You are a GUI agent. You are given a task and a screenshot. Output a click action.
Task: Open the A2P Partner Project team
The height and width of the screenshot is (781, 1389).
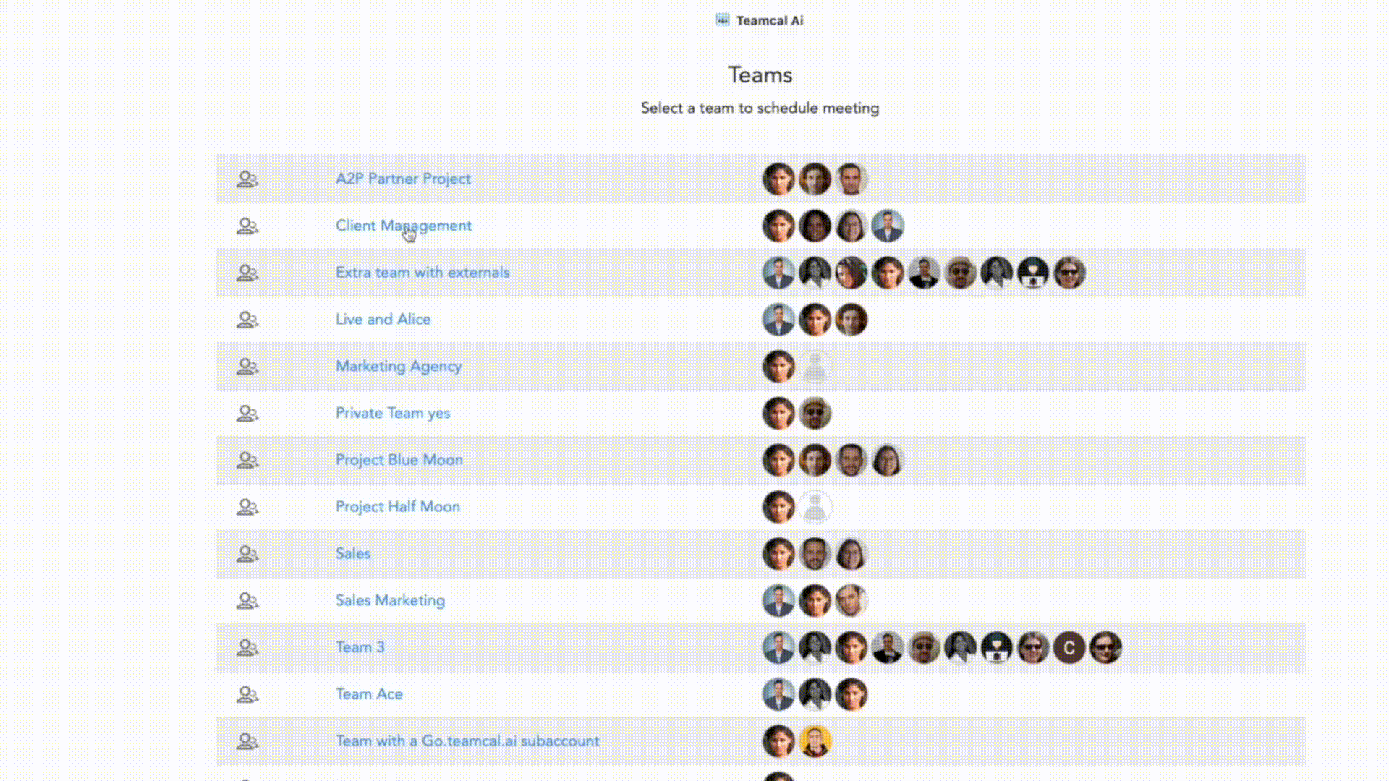(x=403, y=179)
